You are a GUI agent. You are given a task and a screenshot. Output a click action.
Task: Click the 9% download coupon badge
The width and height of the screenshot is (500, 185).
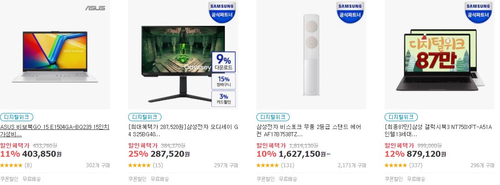tap(224, 62)
